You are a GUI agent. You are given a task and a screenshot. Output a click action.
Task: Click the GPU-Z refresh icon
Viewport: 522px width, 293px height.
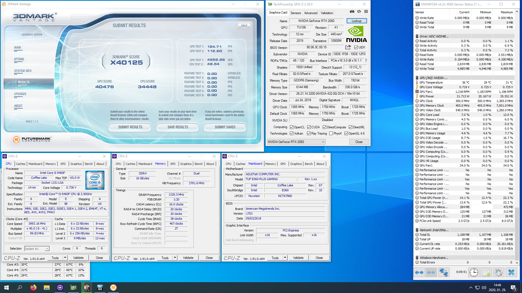click(x=359, y=12)
